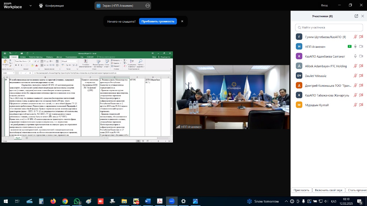
Task: Launch Firefox from the taskbar
Action: pyautogui.click(x=53, y=201)
